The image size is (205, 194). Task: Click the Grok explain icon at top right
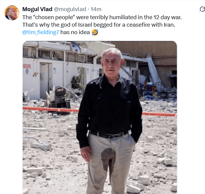pyautogui.click(x=202, y=9)
